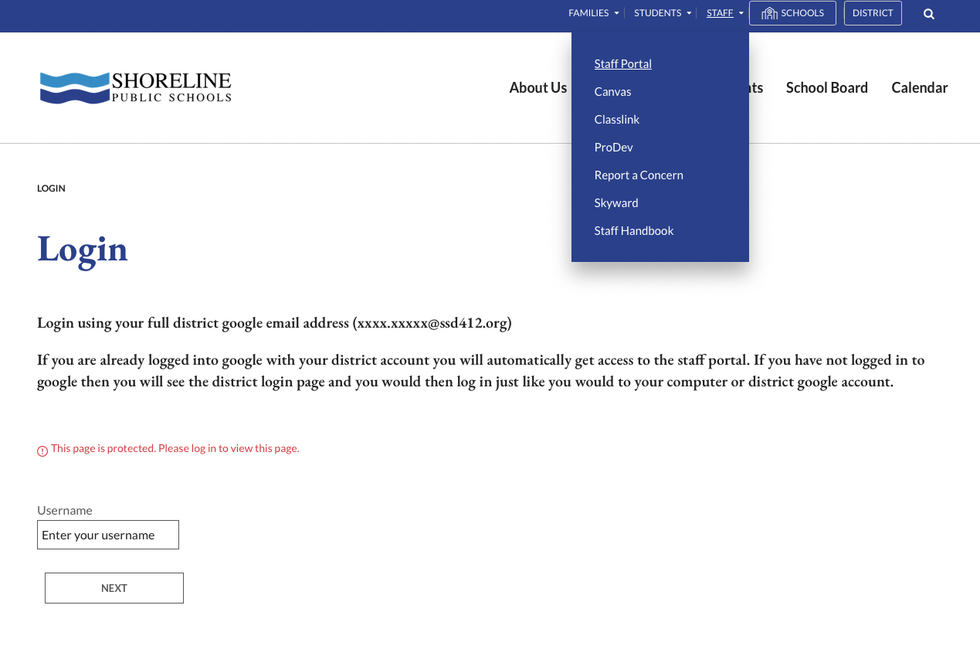The image size is (980, 646).
Task: Click the red protected-page warning icon
Action: pos(42,450)
